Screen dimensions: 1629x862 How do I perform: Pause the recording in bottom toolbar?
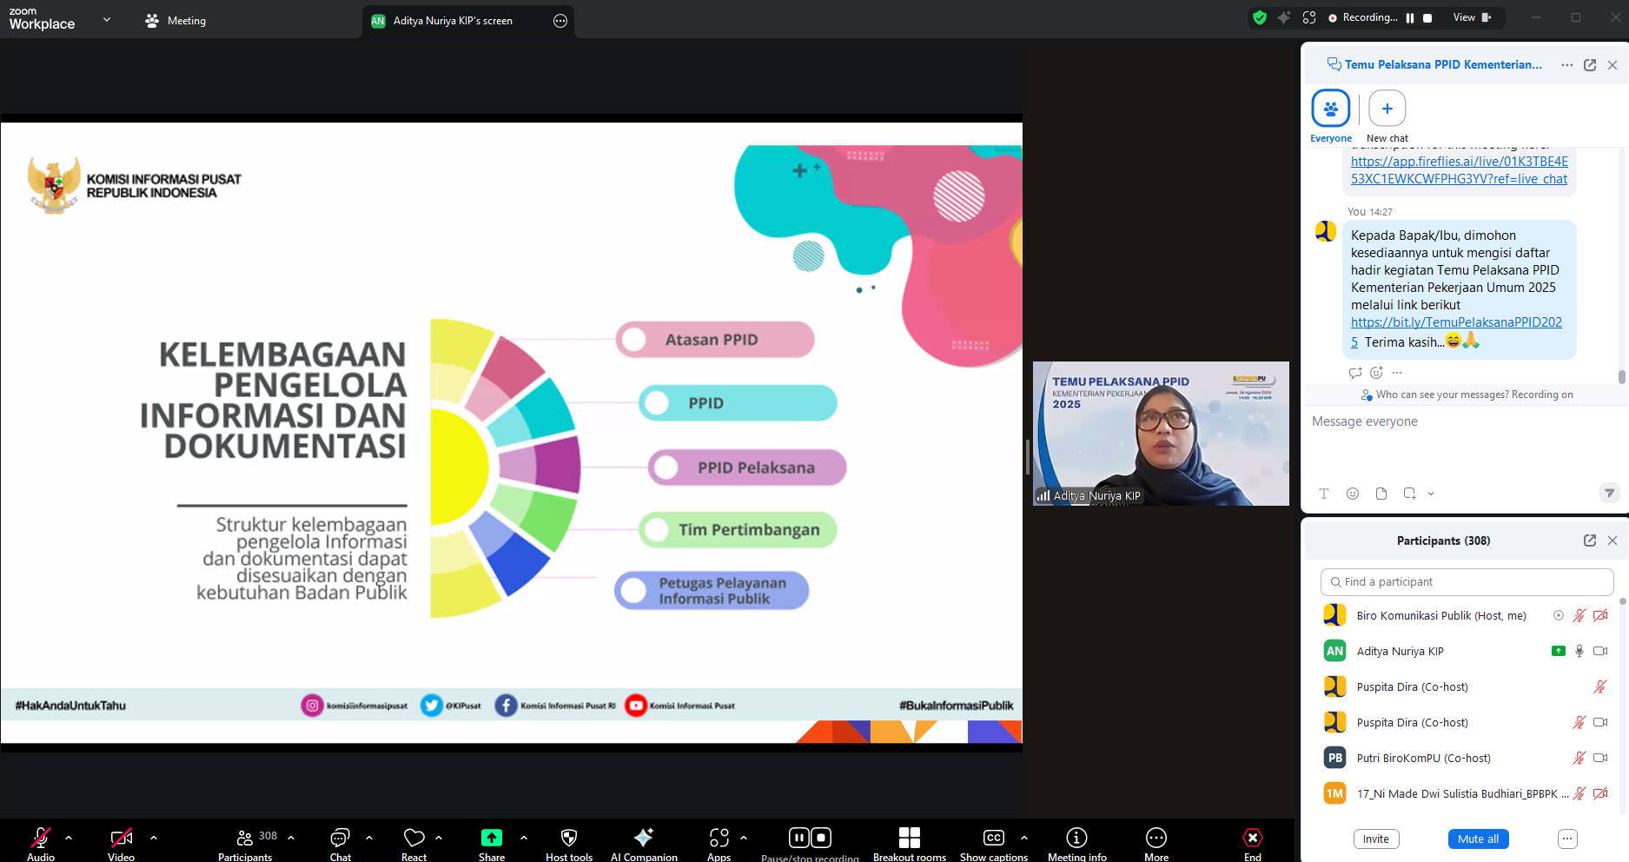point(798,838)
